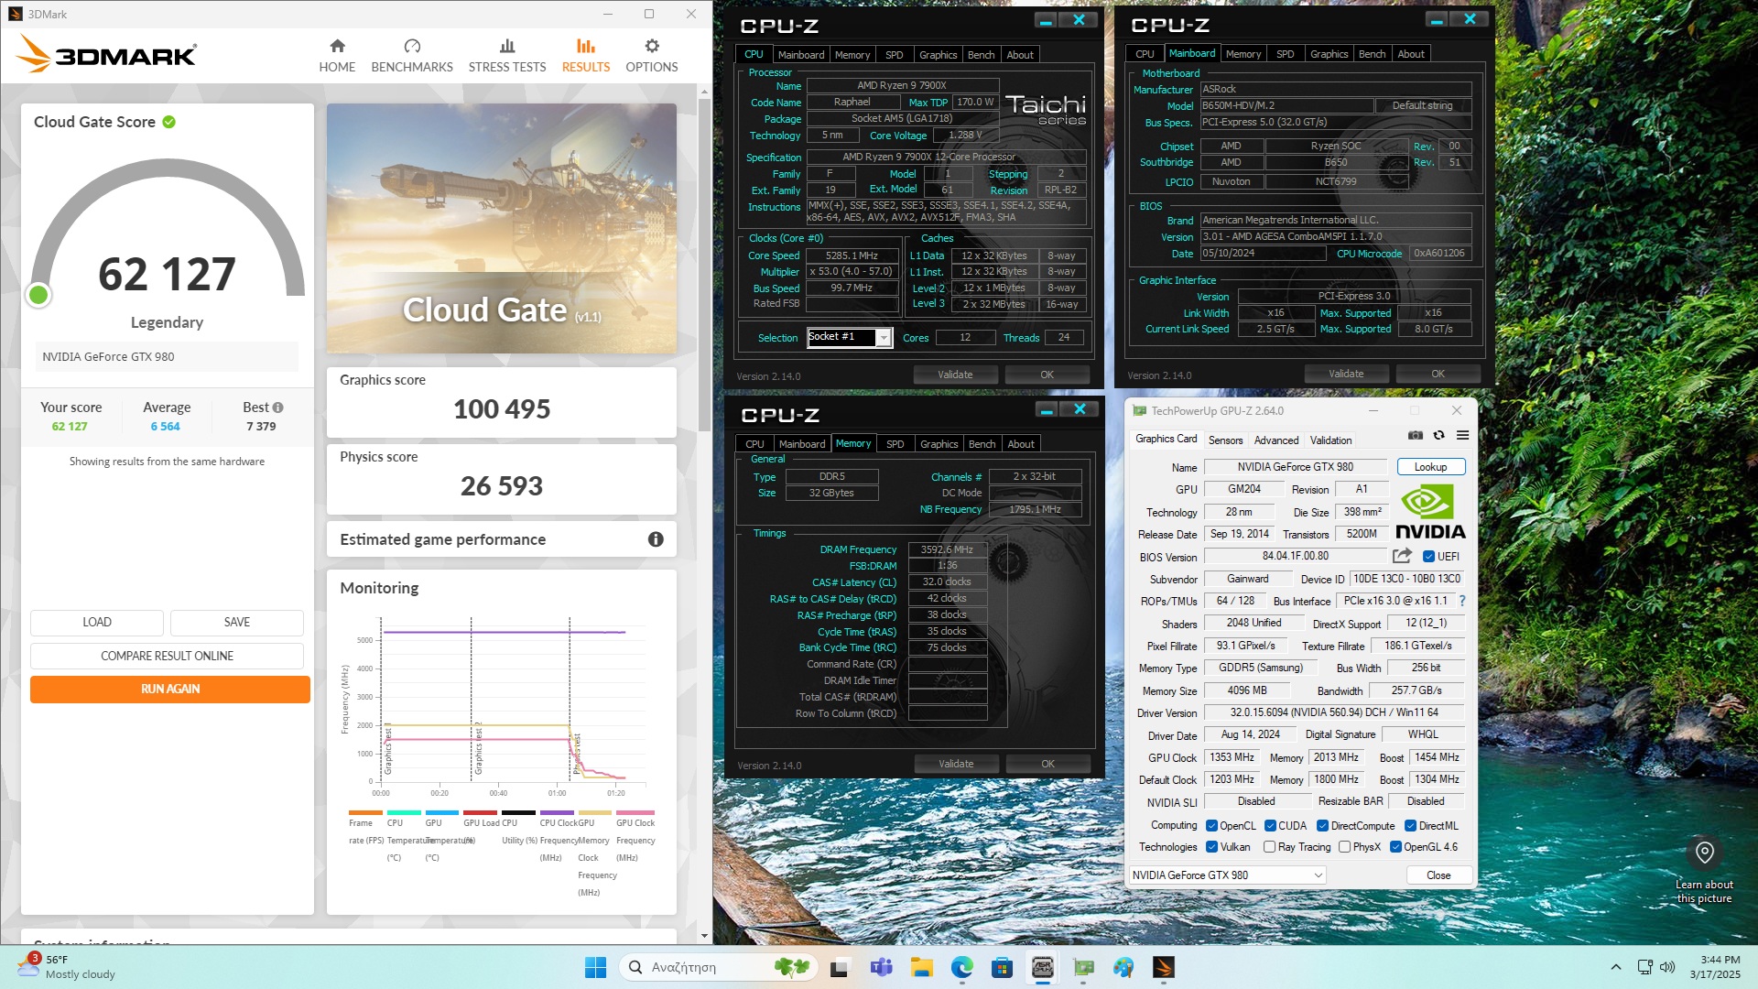Enable the PhysX checkbox
The height and width of the screenshot is (989, 1758).
[x=1344, y=847]
